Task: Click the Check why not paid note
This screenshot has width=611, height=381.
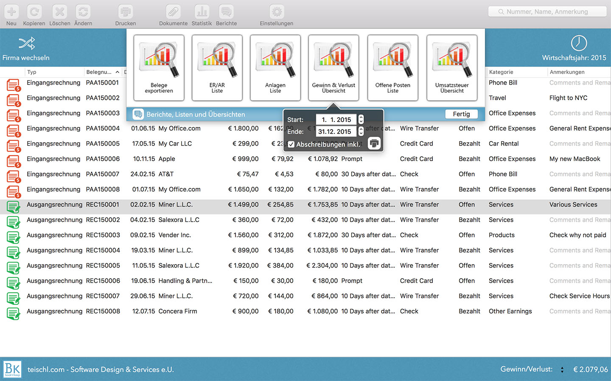Action: click(x=577, y=235)
